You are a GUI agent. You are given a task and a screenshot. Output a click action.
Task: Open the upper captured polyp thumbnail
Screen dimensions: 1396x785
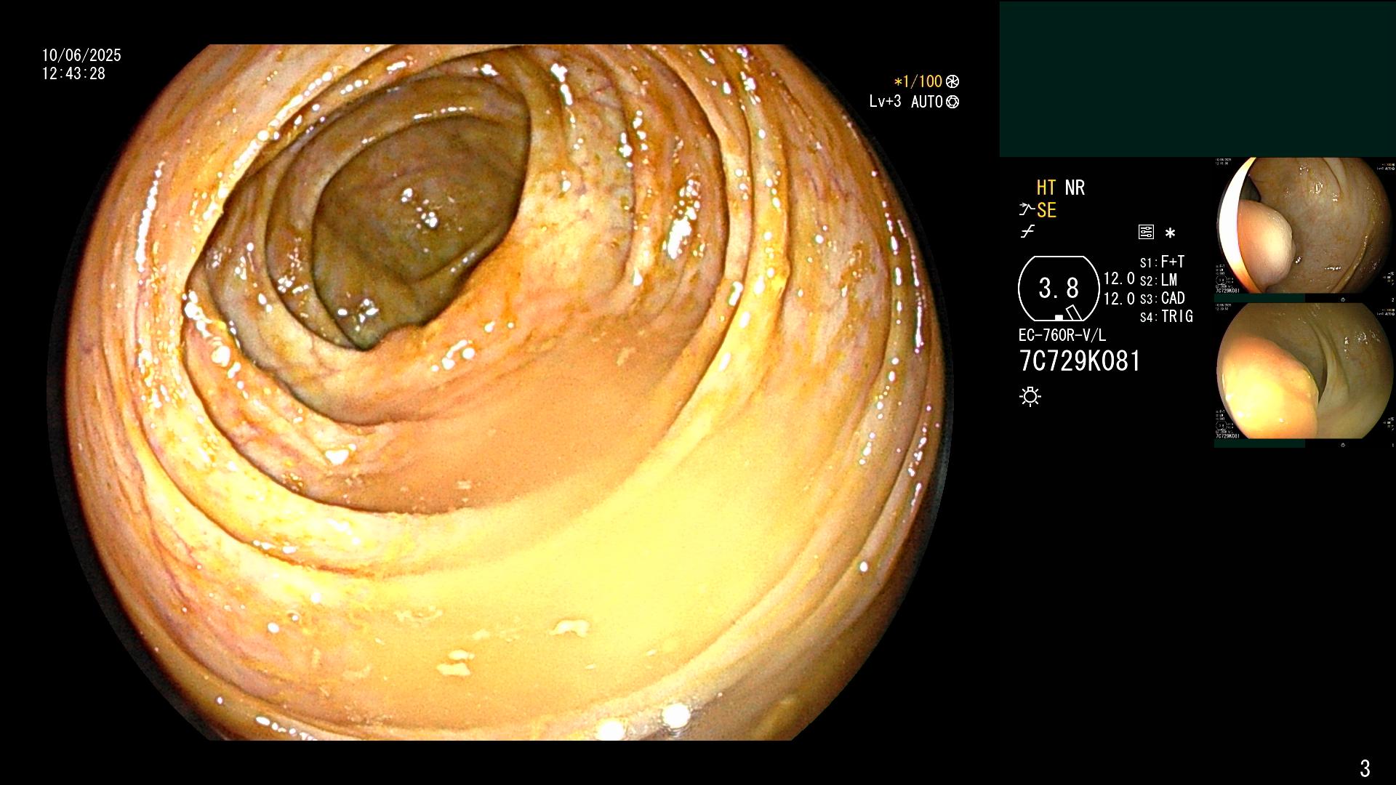click(x=1304, y=226)
